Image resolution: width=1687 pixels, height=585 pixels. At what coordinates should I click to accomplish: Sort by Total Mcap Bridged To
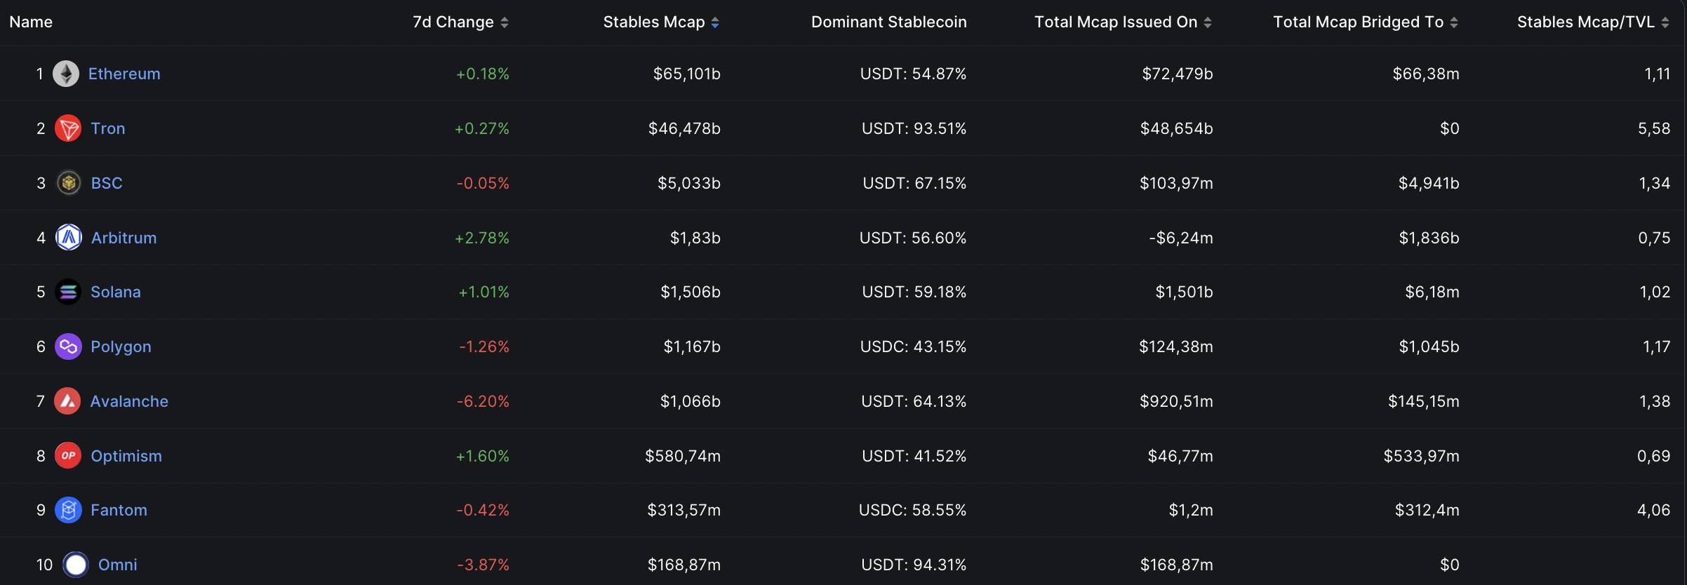pyautogui.click(x=1366, y=22)
